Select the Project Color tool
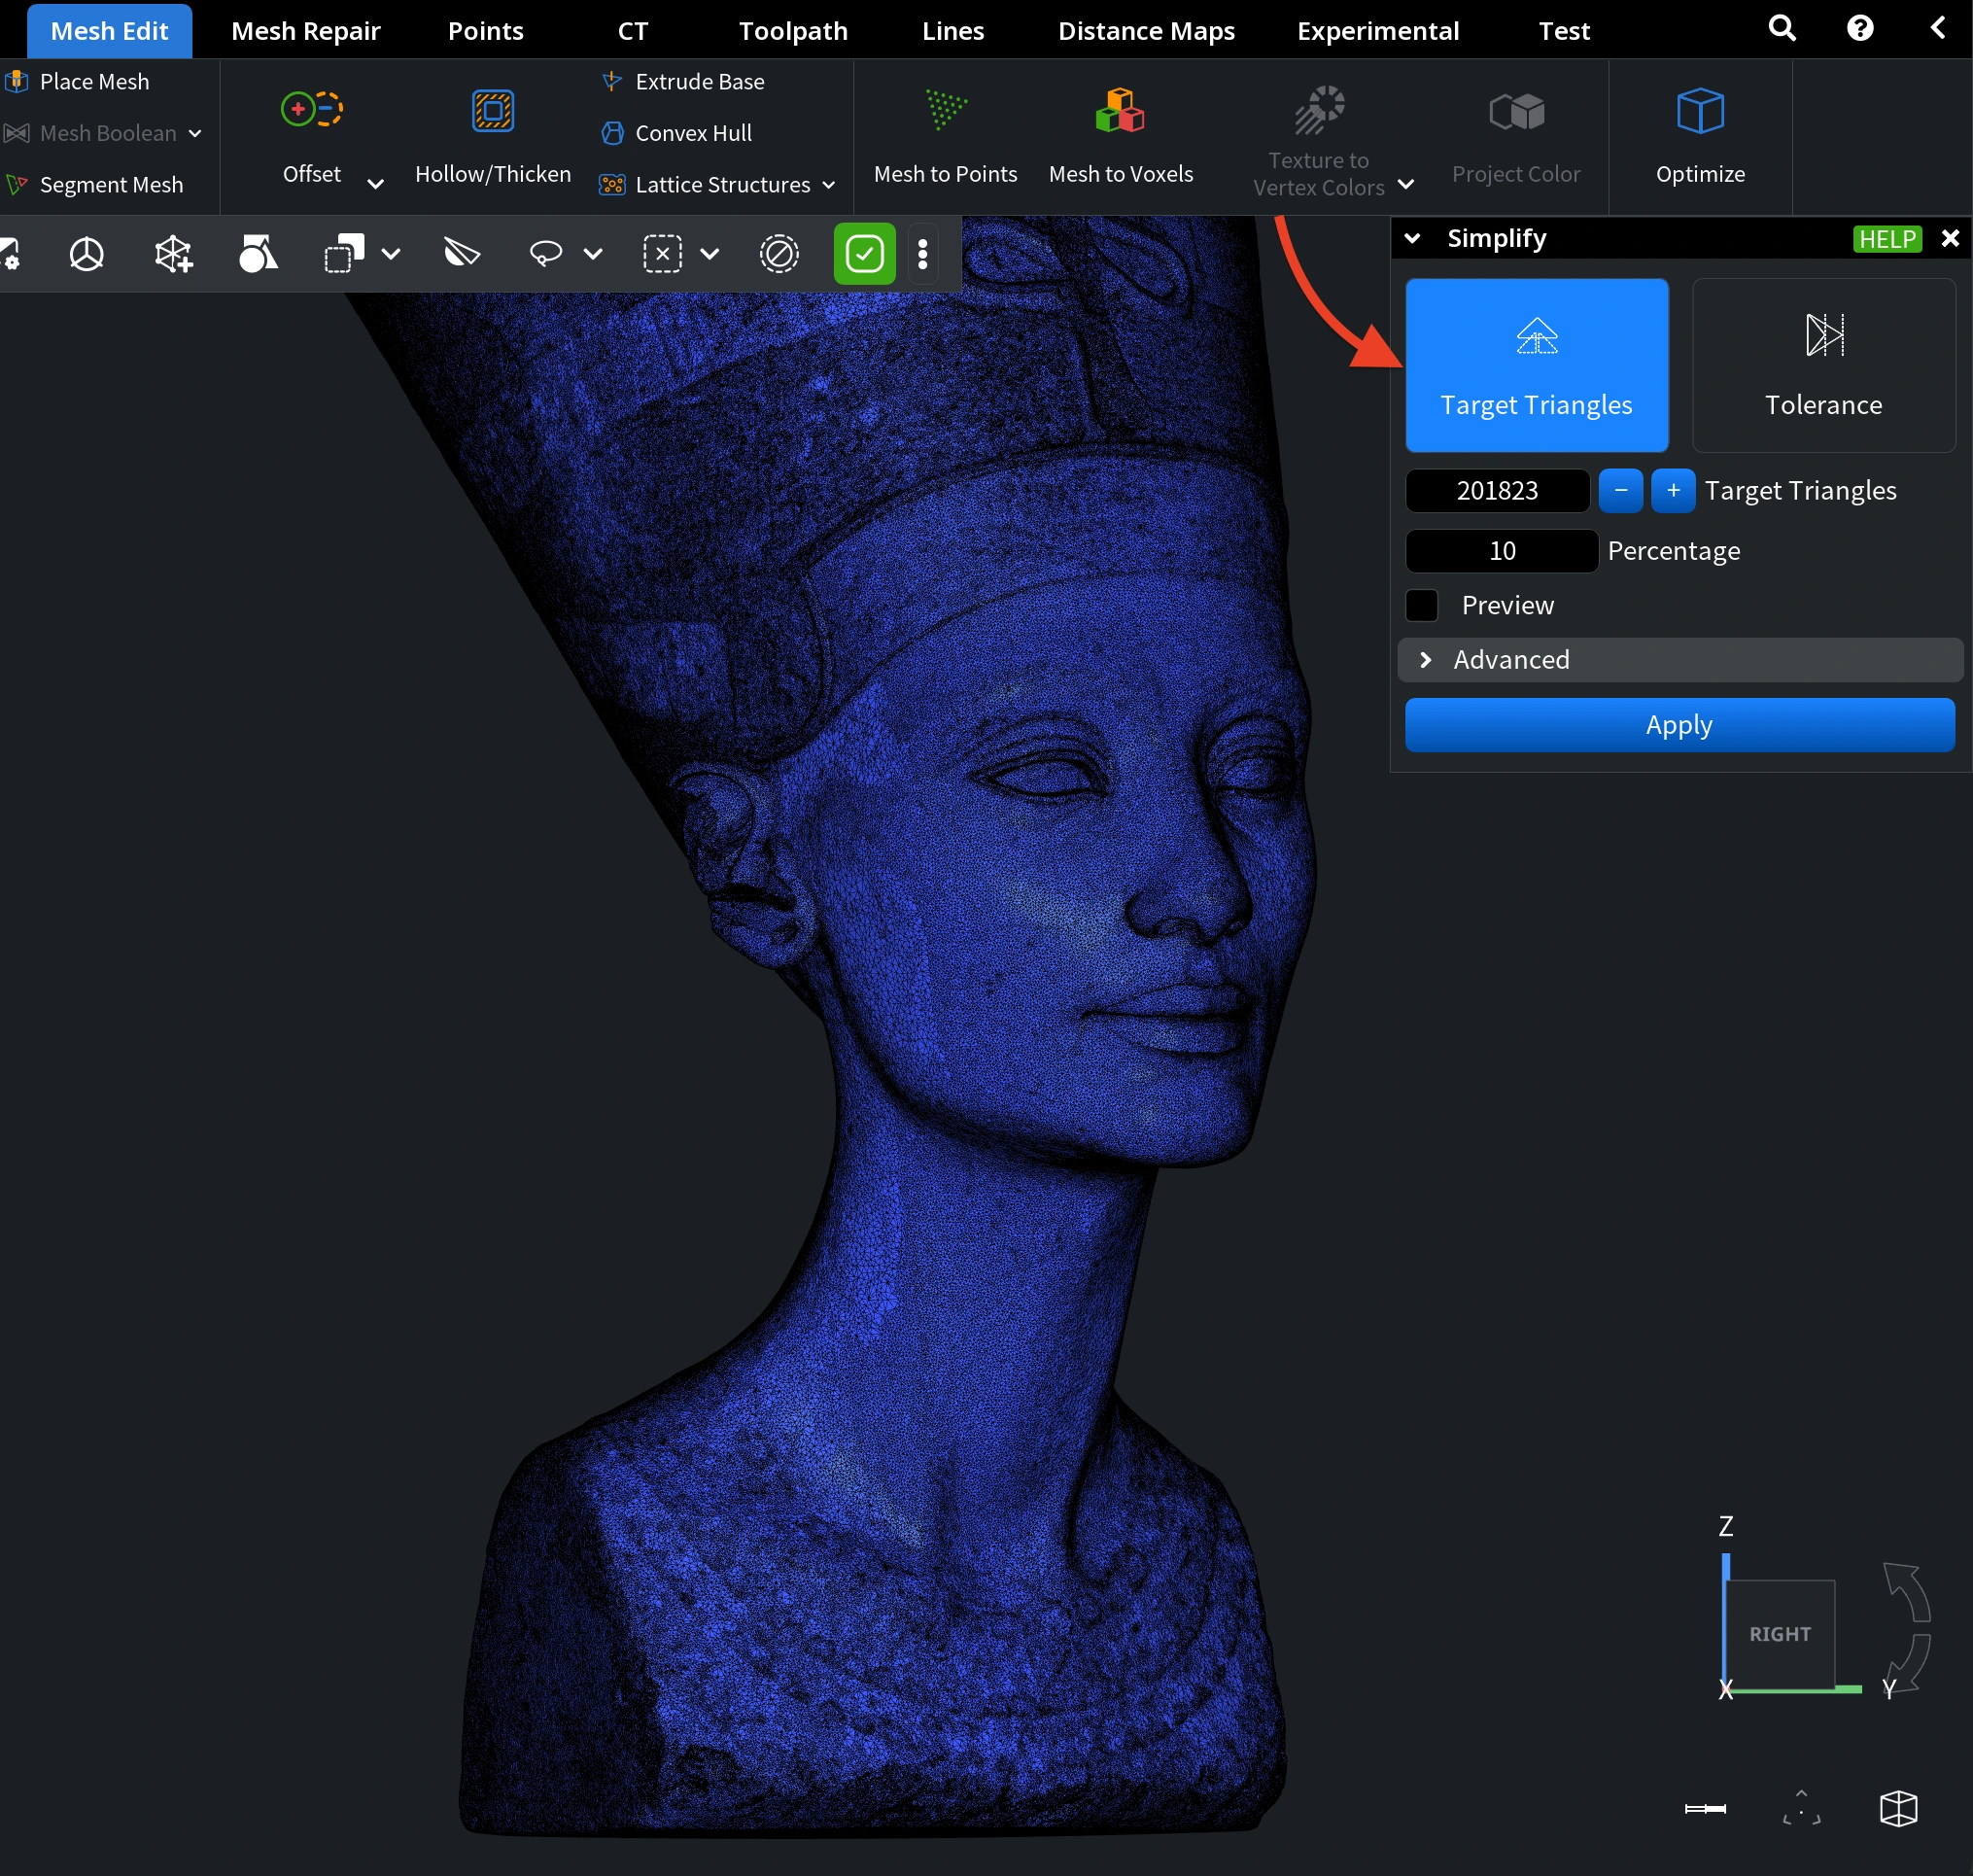The width and height of the screenshot is (1973, 1876). [1516, 137]
